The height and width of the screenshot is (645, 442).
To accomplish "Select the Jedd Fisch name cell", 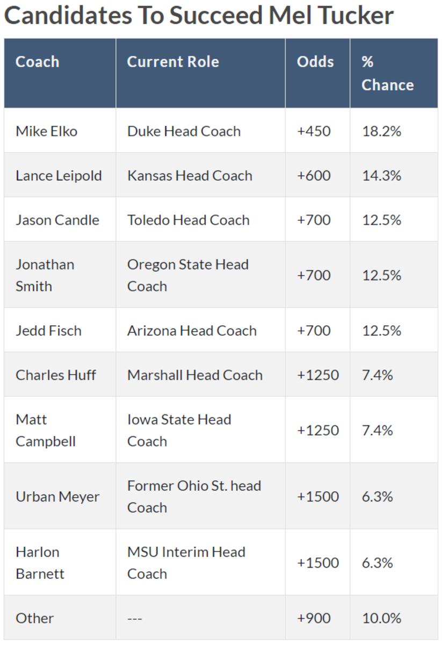I will click(x=48, y=331).
